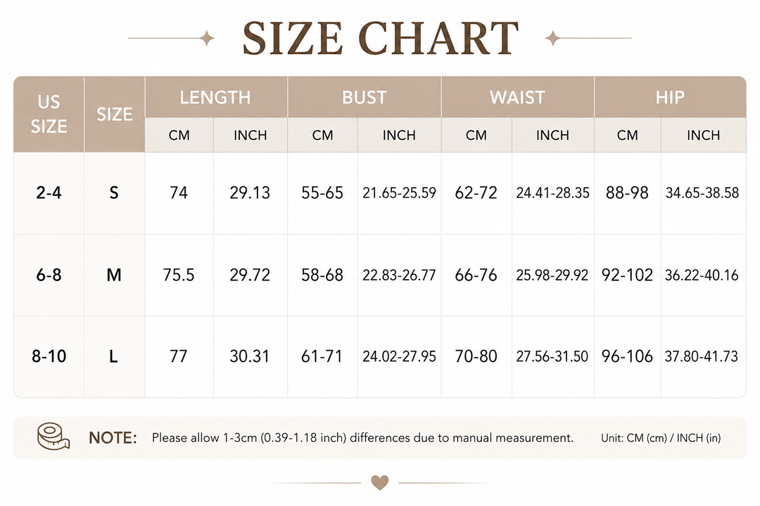Click the NOTE label
The width and height of the screenshot is (760, 506).
[x=113, y=438]
